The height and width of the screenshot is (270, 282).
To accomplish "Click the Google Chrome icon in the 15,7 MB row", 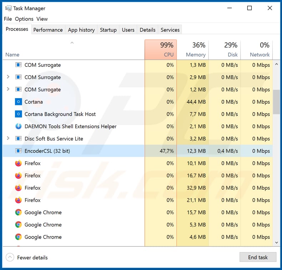I will point(18,212).
